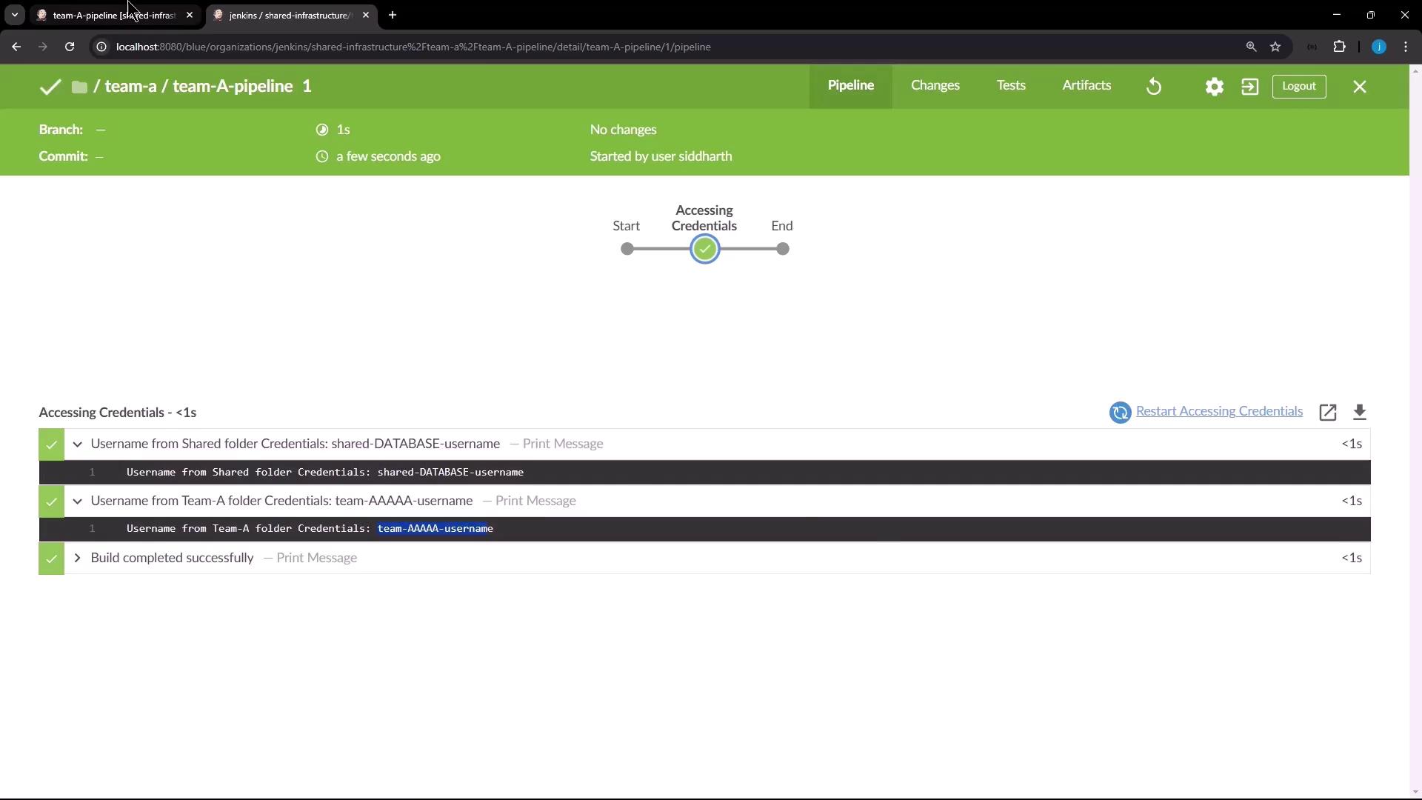Image resolution: width=1422 pixels, height=800 pixels.
Task: Click green status check for Team-A folder step
Action: point(51,501)
